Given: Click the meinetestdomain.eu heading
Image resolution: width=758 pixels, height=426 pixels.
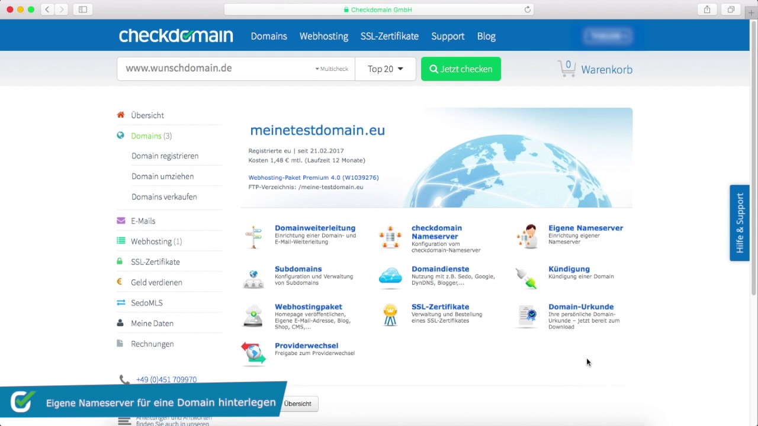Looking at the screenshot, I should coord(317,130).
